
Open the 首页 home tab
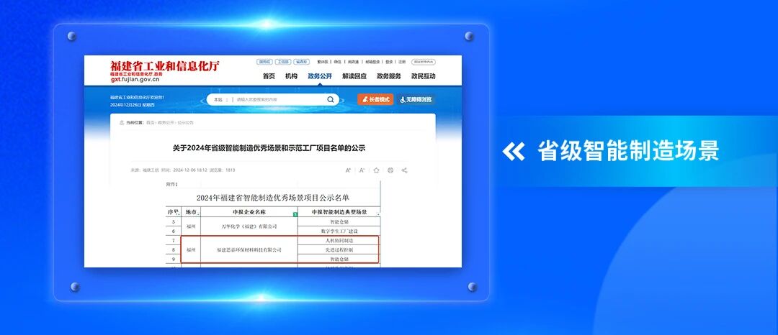click(x=269, y=76)
